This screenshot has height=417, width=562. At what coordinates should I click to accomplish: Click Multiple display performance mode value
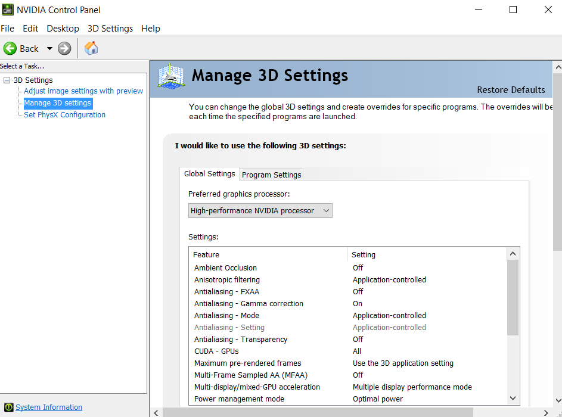412,387
